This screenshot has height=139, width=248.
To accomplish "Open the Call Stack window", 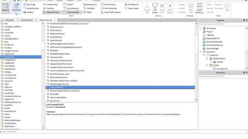I will click(89, 8).
